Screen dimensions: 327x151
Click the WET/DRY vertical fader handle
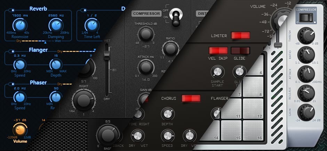point(107,56)
